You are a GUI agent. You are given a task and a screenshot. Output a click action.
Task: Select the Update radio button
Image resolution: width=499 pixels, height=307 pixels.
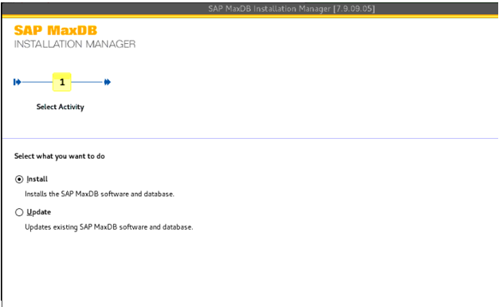coord(19,212)
